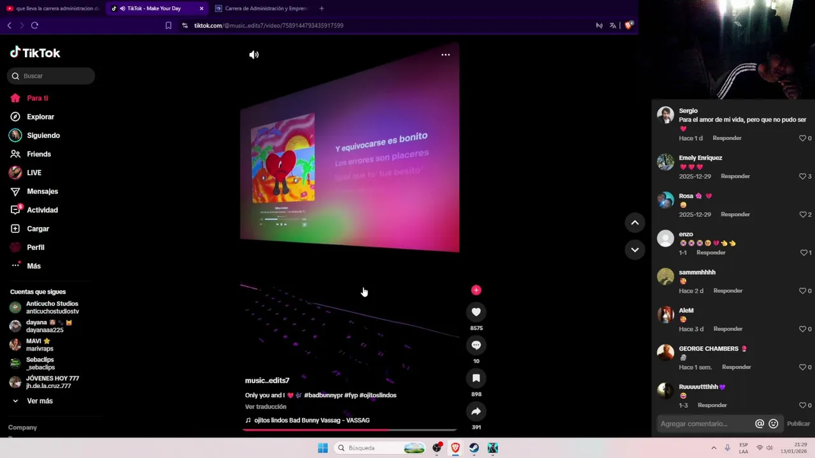The image size is (815, 458).
Task: Click the Buscar search field
Action: coord(51,76)
